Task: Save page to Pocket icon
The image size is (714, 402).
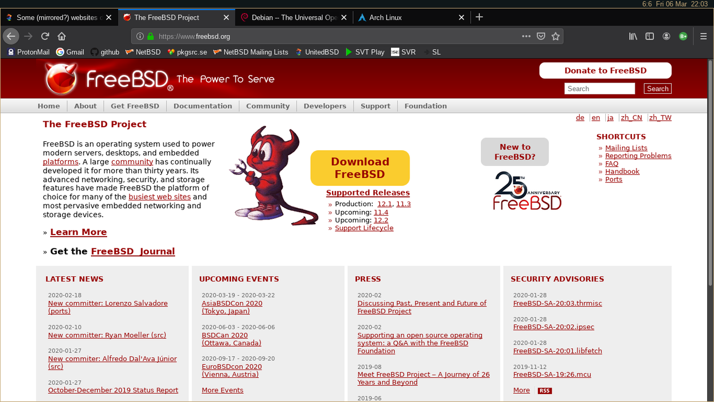Action: (541, 36)
